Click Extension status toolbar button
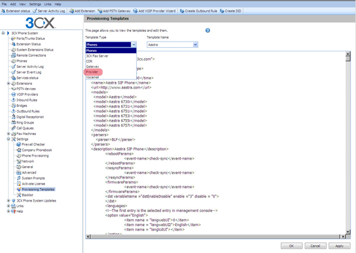356x253 pixels. 16,11
